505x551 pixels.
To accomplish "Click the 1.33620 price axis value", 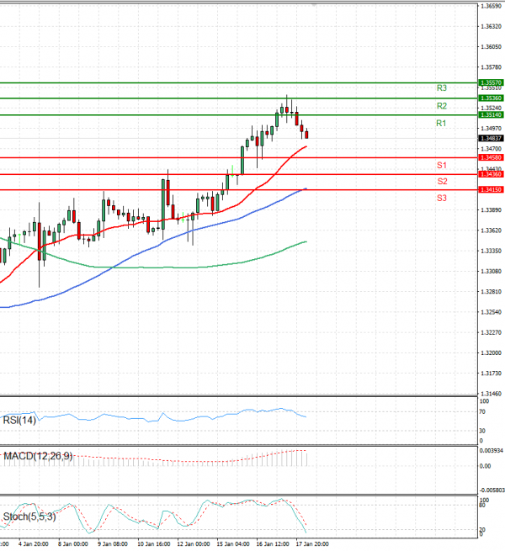I will click(x=492, y=230).
